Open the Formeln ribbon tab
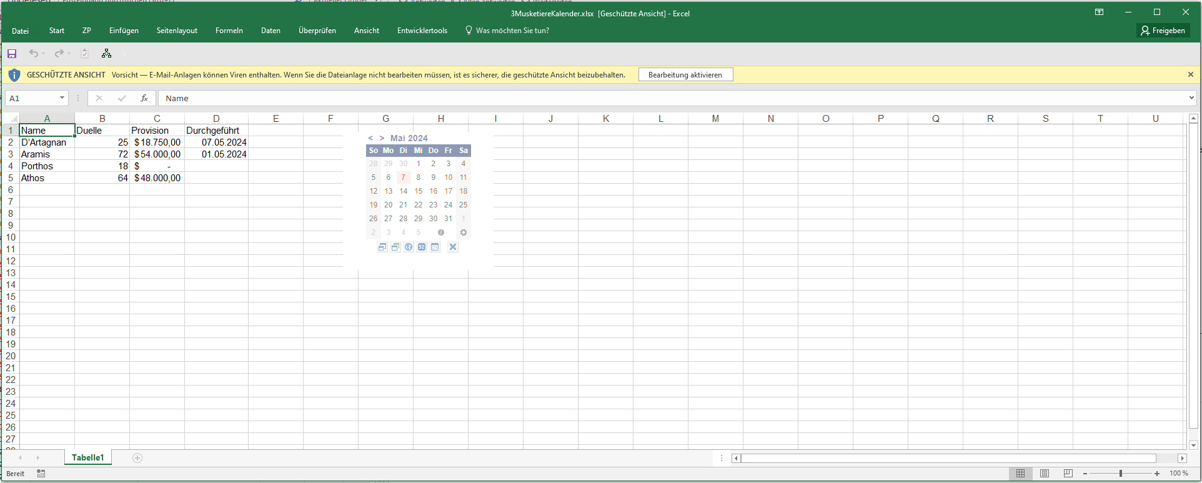 (229, 31)
